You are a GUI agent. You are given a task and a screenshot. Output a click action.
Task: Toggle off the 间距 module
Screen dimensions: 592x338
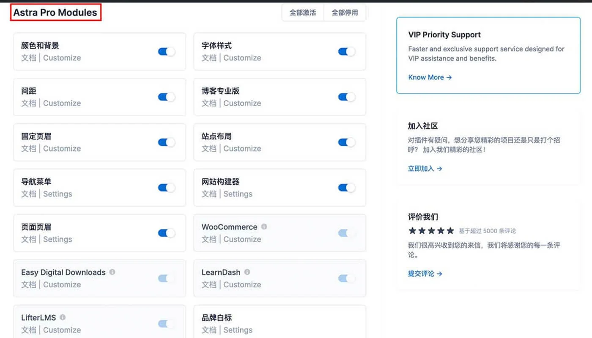click(x=166, y=97)
